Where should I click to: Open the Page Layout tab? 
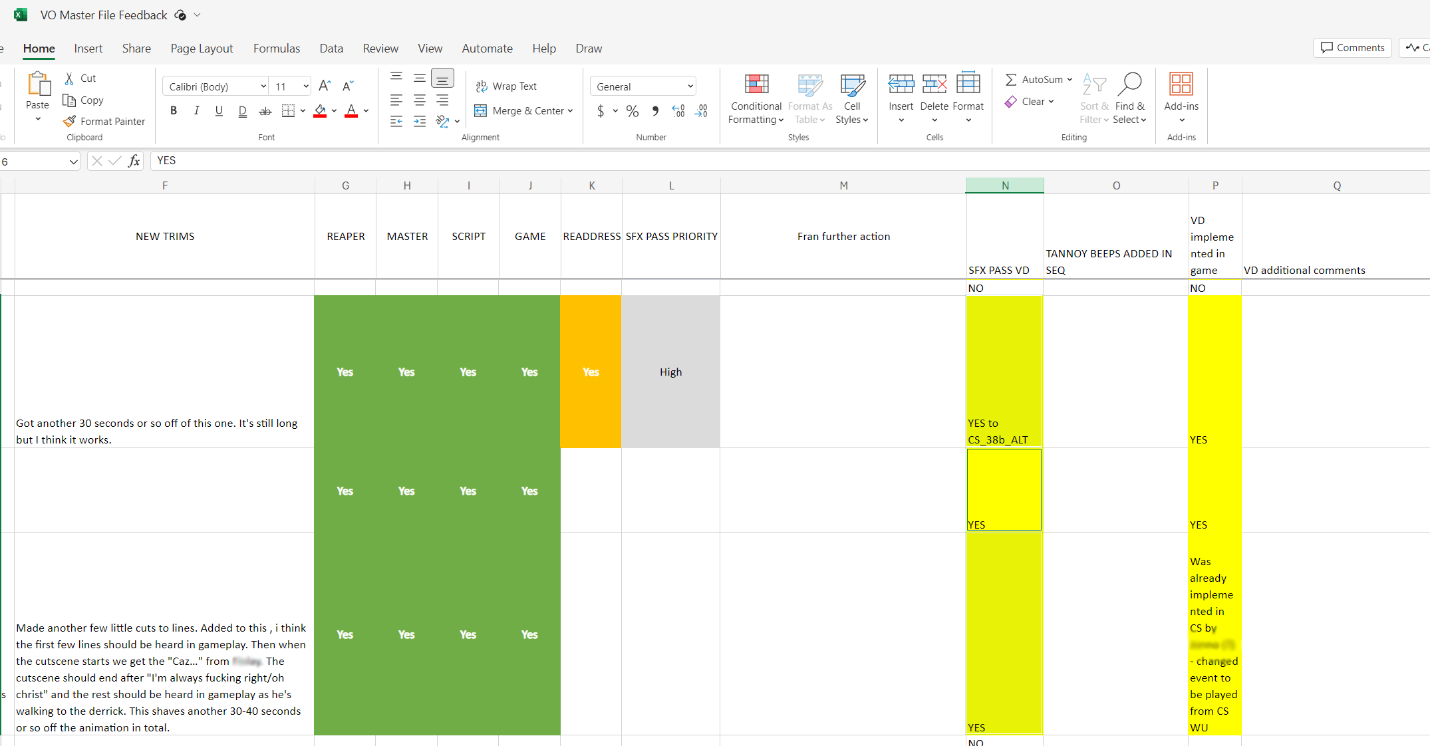tap(202, 49)
